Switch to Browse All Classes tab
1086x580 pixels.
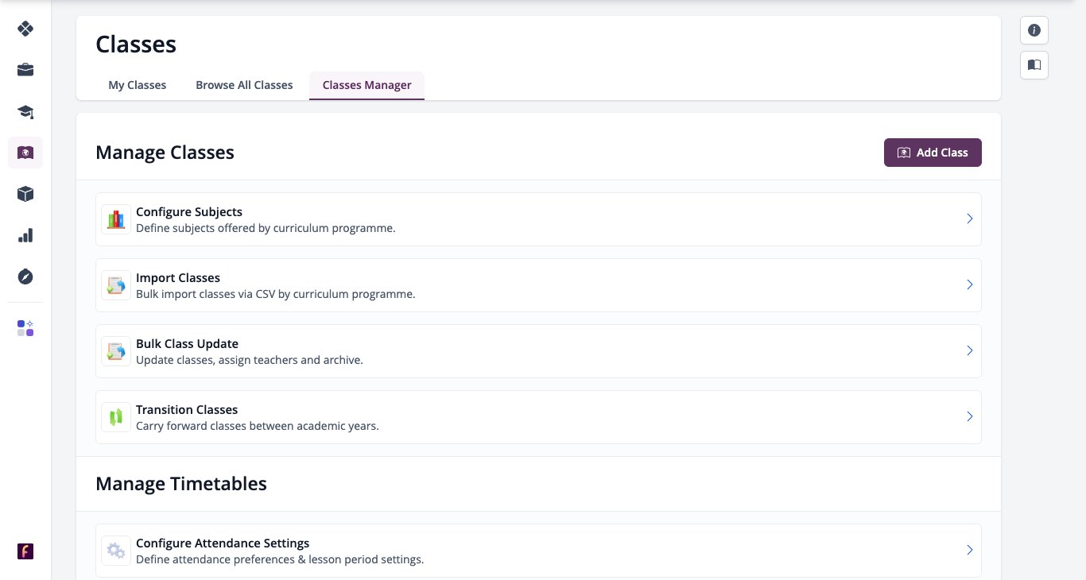click(244, 85)
